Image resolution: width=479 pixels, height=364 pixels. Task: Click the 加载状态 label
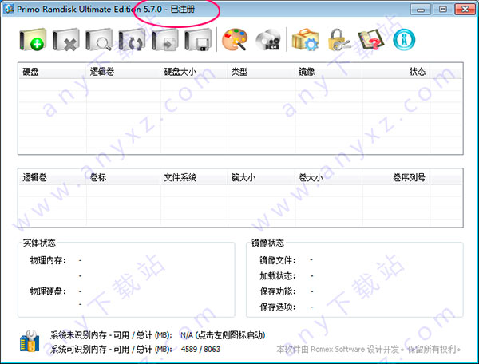click(x=278, y=276)
